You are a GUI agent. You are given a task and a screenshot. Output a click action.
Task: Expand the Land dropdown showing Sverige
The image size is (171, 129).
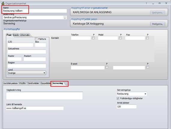pyautogui.click(x=27, y=73)
